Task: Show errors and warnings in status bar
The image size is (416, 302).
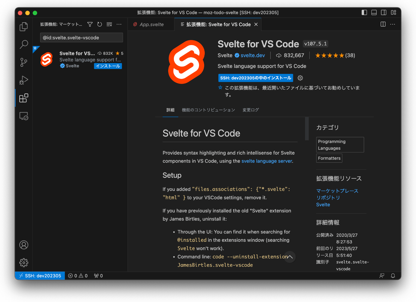Action: (x=78, y=276)
